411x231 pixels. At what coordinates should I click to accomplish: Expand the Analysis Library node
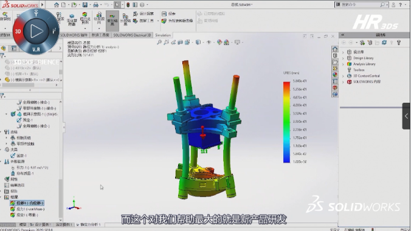point(343,64)
